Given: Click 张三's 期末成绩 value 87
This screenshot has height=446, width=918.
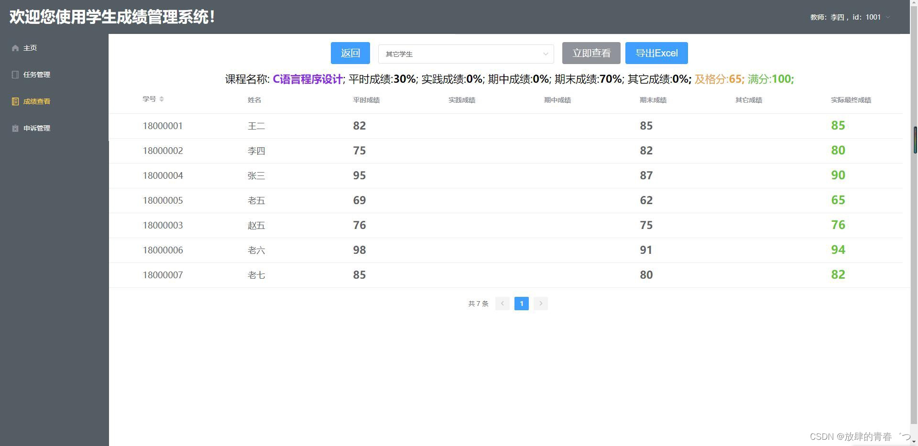Looking at the screenshot, I should (646, 175).
